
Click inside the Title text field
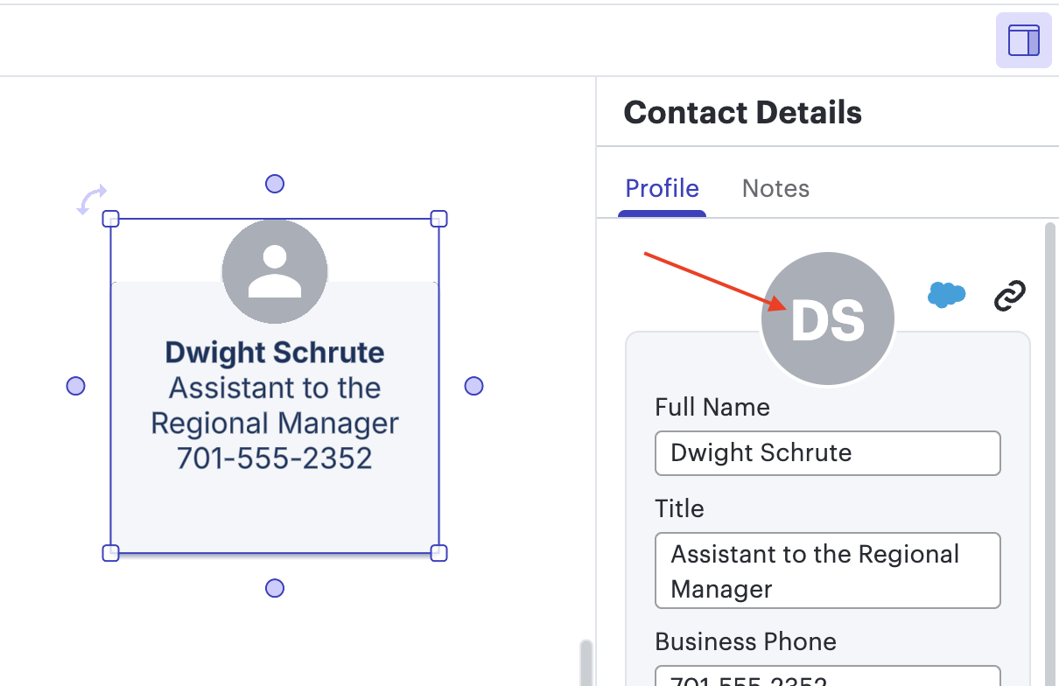pyautogui.click(x=827, y=570)
